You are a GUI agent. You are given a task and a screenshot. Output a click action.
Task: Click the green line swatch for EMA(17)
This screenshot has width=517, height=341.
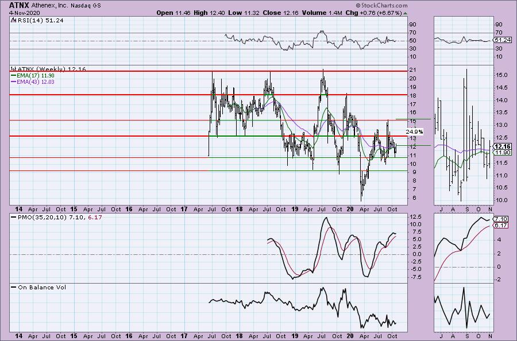pos(14,75)
